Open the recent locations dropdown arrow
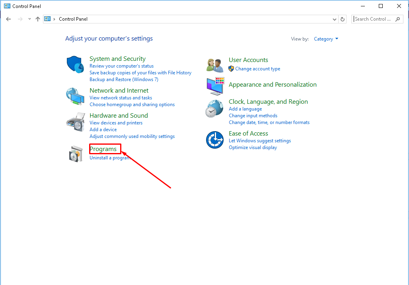This screenshot has height=285, width=409. point(29,19)
